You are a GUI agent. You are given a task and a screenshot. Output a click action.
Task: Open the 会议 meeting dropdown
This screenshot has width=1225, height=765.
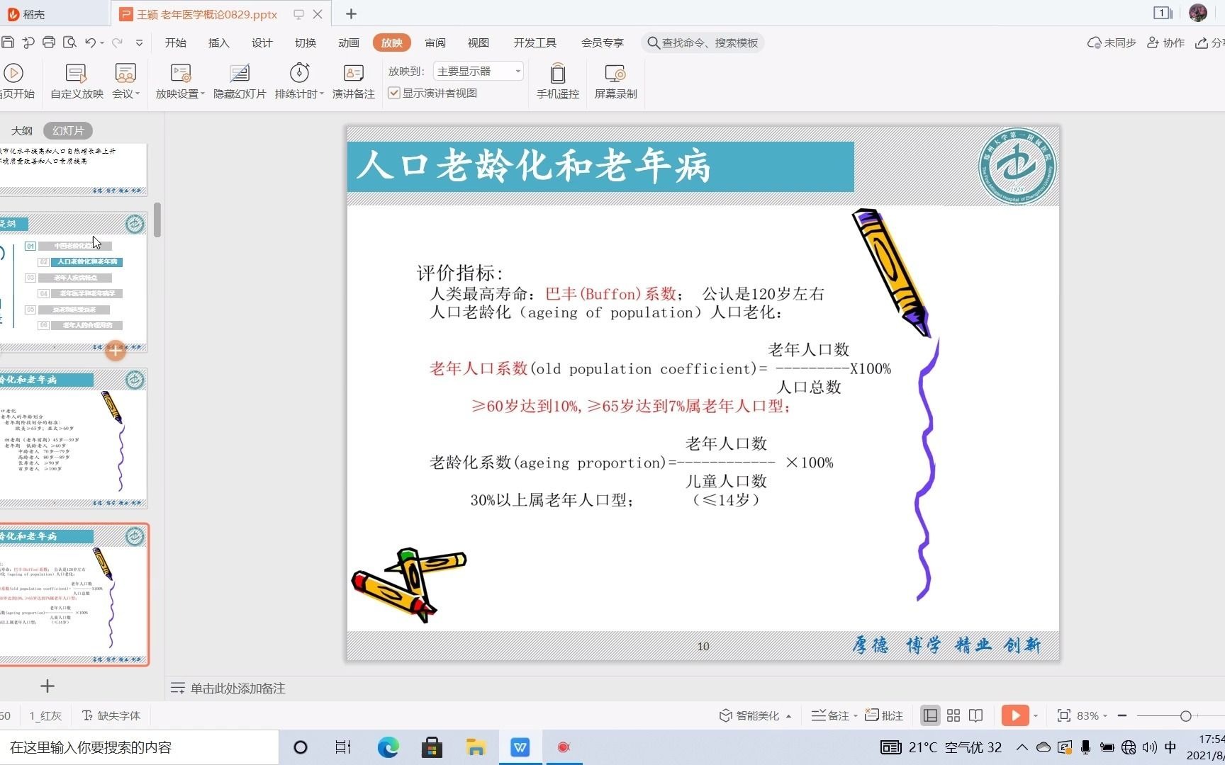(125, 81)
